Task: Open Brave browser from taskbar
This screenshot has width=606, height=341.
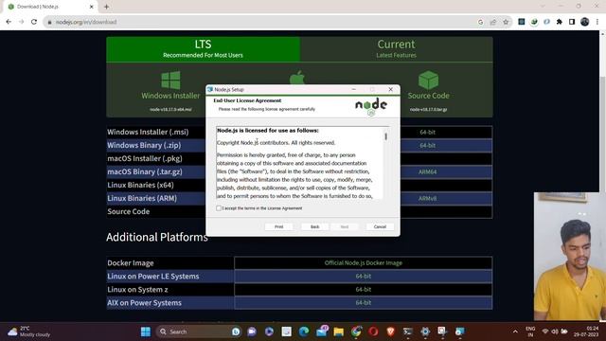Action: 391,332
